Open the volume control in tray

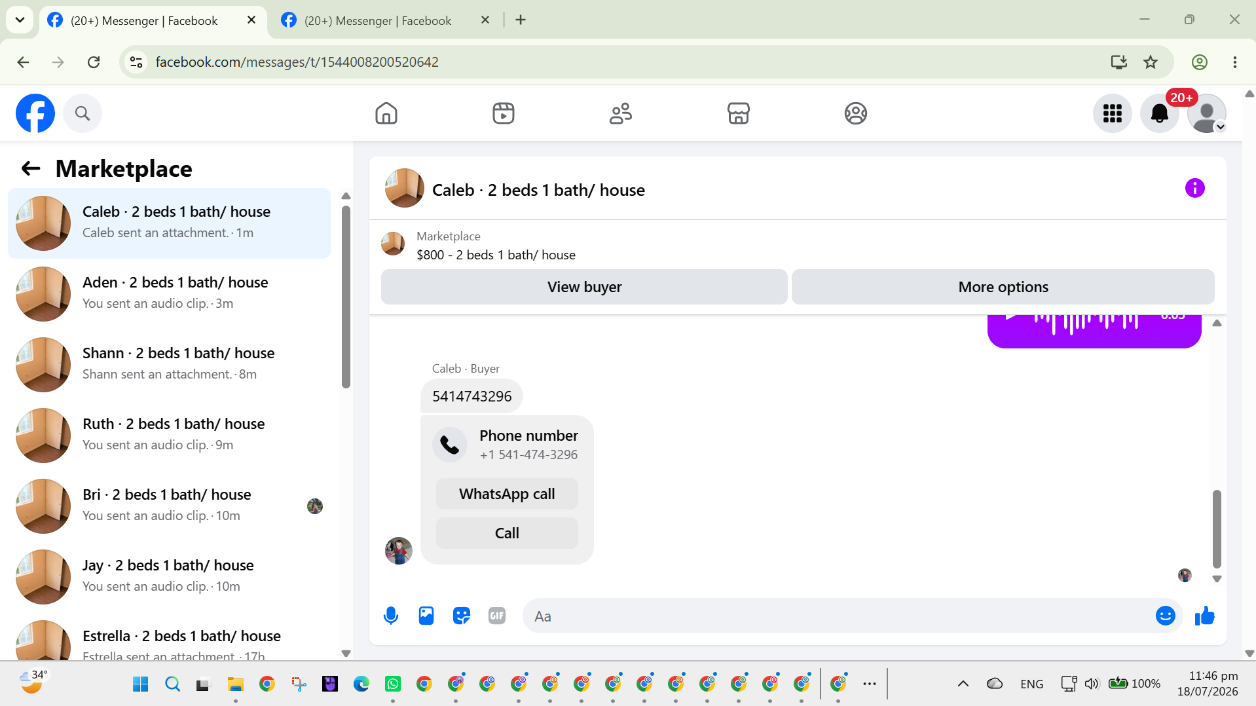[1091, 684]
